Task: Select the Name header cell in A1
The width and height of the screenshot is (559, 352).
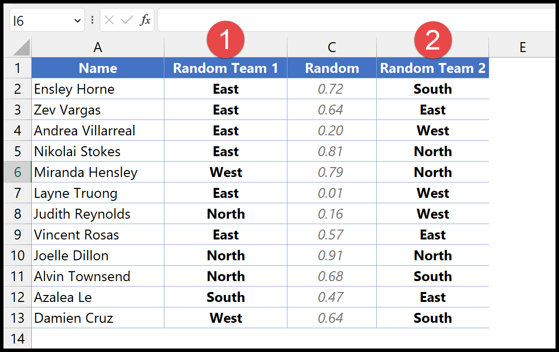Action: pyautogui.click(x=97, y=68)
